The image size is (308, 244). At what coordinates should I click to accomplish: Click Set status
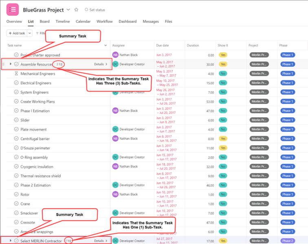(95, 10)
